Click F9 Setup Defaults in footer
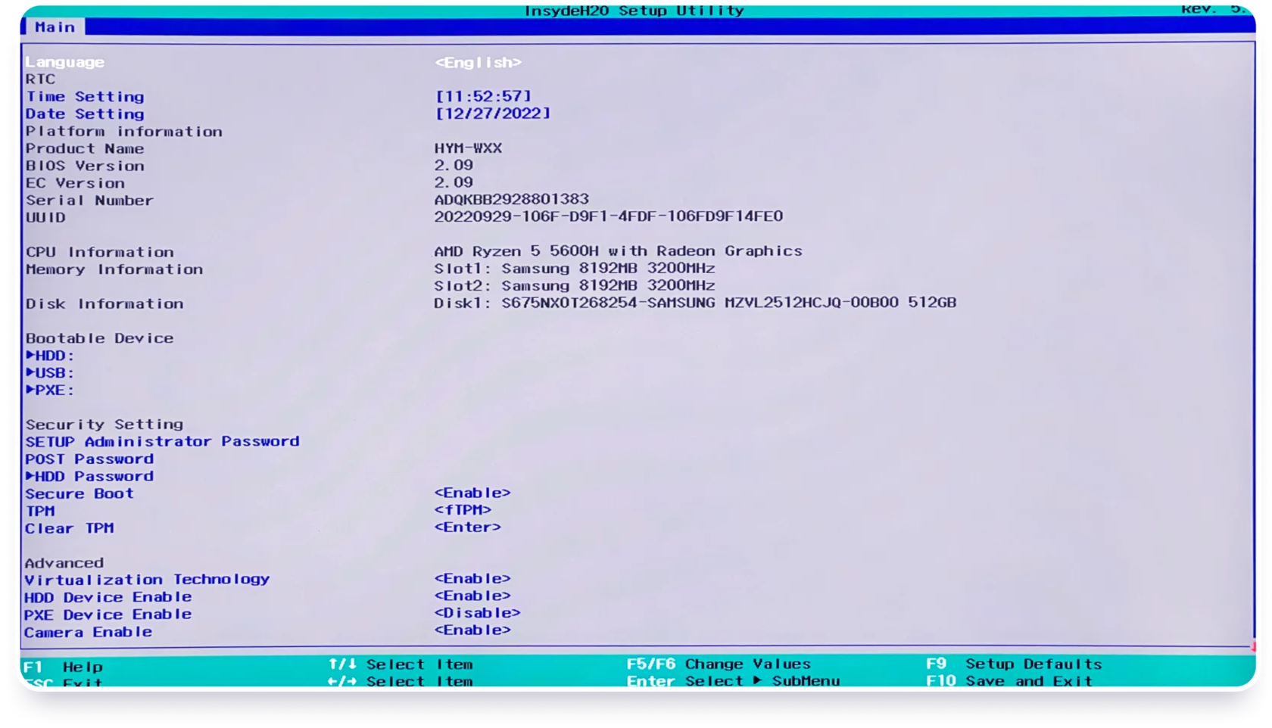Screen dimensions: 1272x728 click(1014, 664)
